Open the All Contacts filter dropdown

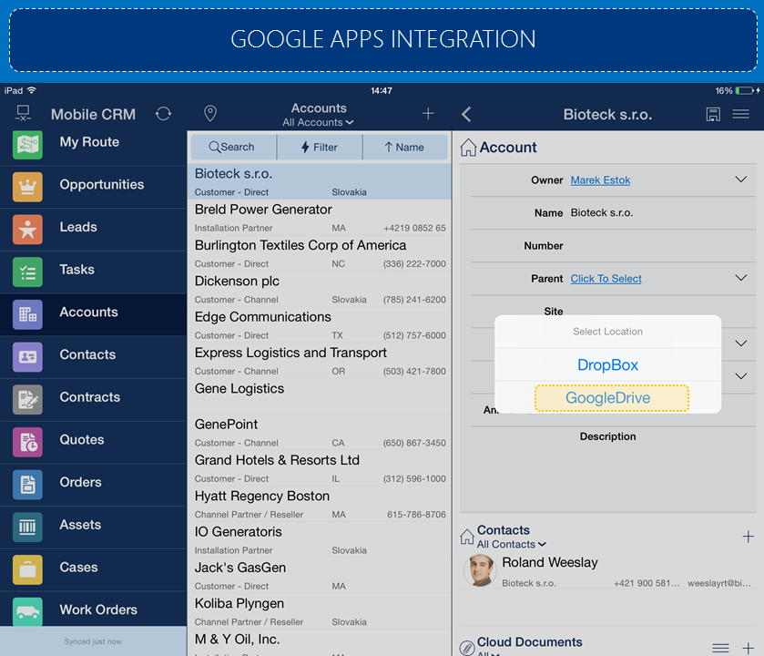tap(511, 544)
